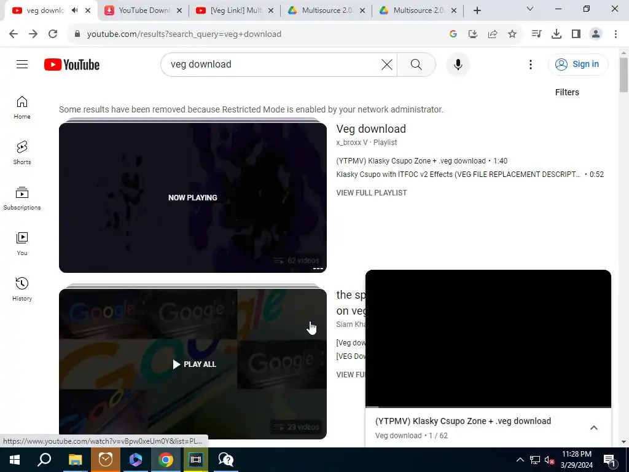Open Windows taskbar search
629x472 pixels.
pyautogui.click(x=44, y=460)
